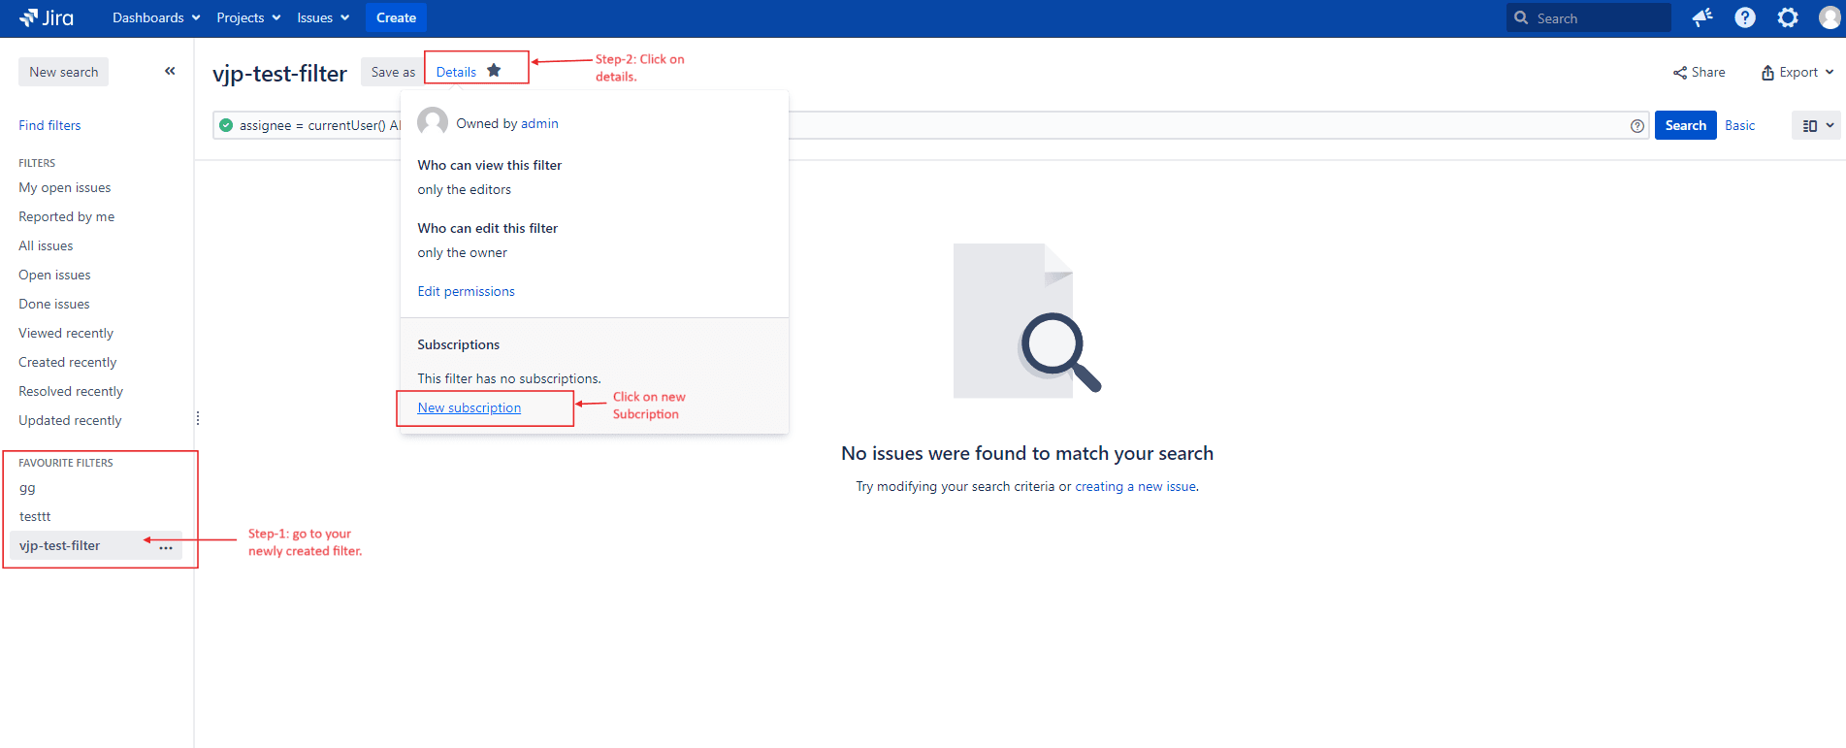
Task: Click the Share button
Action: [1699, 72]
